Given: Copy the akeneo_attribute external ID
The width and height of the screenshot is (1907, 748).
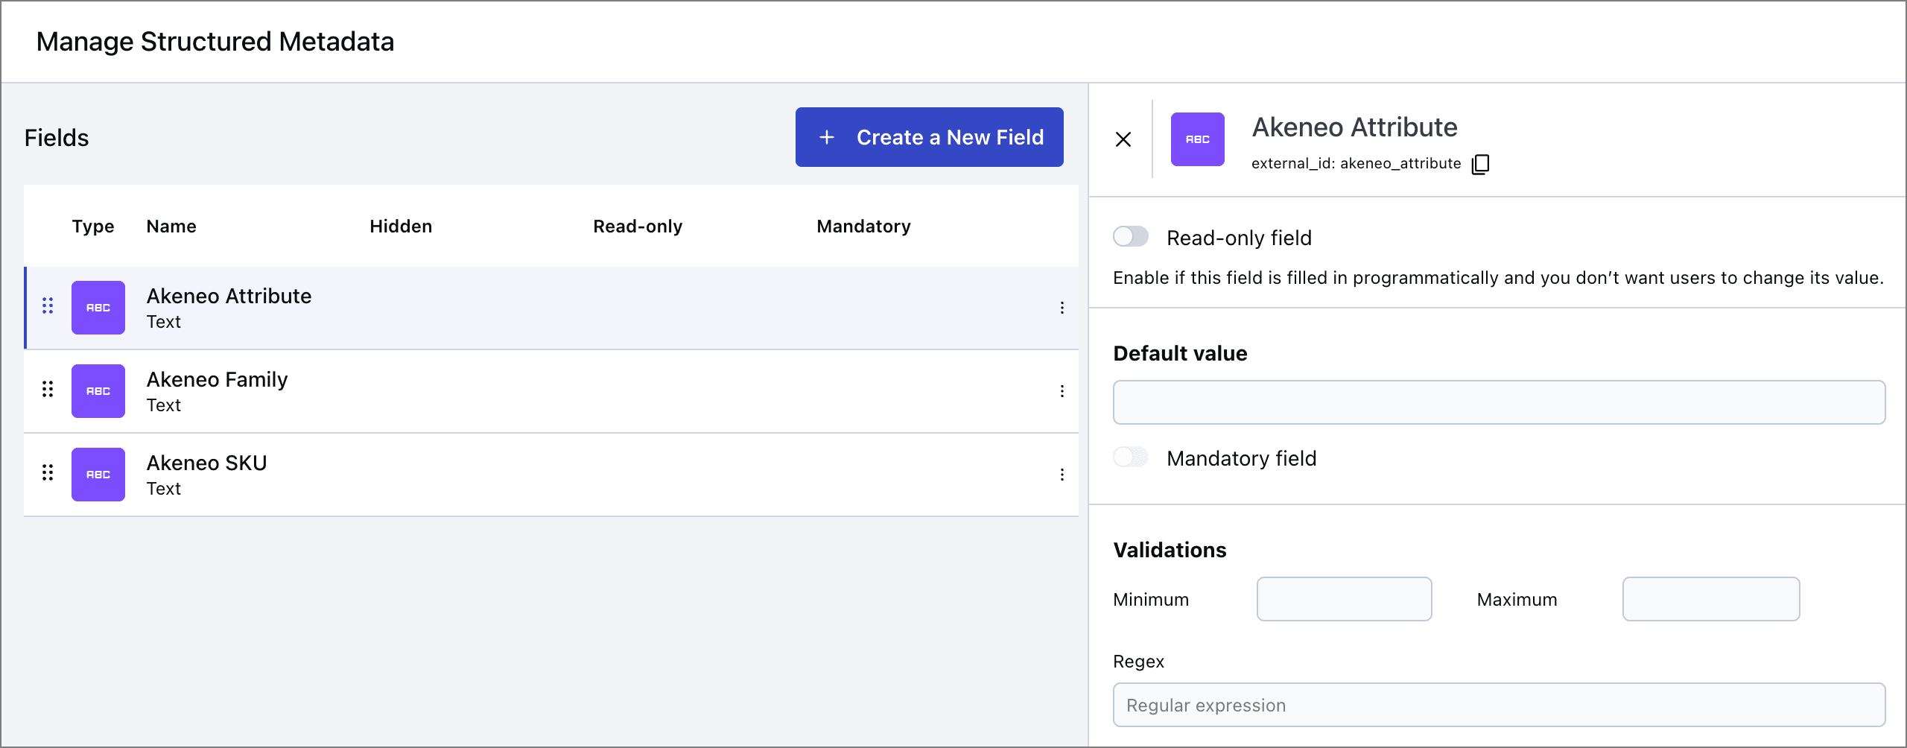Looking at the screenshot, I should point(1480,164).
